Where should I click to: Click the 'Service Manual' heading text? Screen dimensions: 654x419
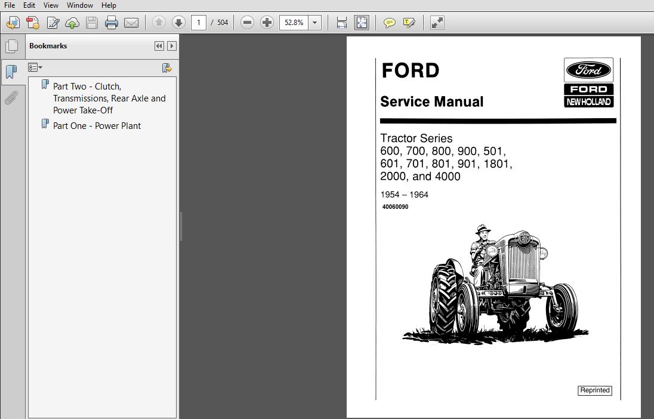point(431,101)
